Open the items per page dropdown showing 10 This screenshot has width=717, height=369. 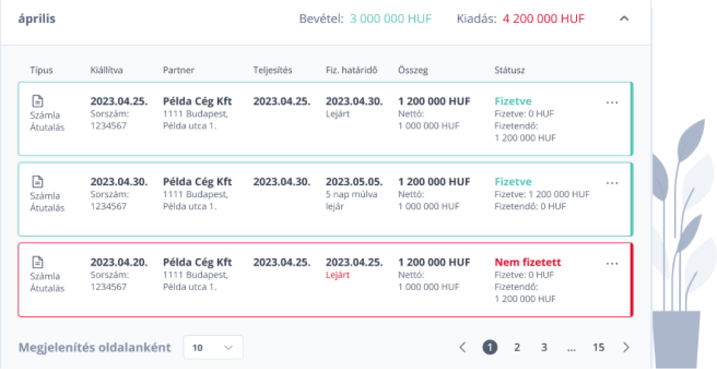tap(213, 347)
